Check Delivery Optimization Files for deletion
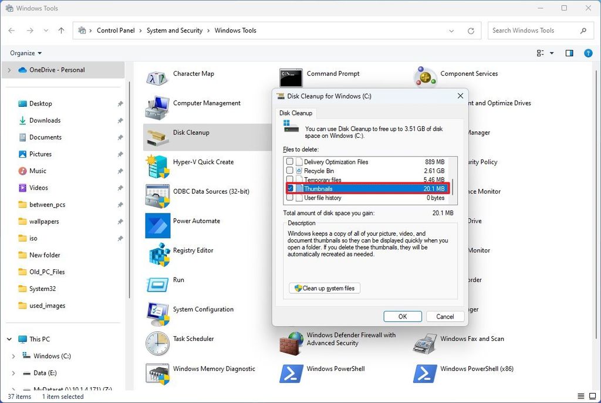The image size is (601, 403). click(290, 161)
